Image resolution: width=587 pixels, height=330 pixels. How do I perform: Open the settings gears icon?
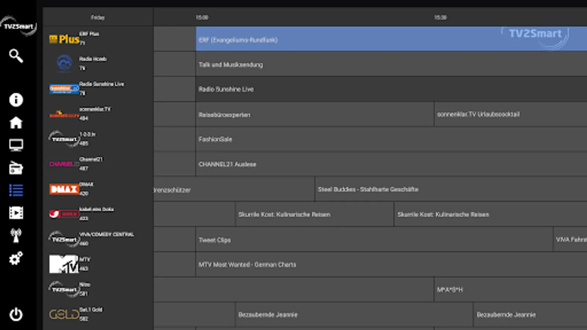pos(16,258)
